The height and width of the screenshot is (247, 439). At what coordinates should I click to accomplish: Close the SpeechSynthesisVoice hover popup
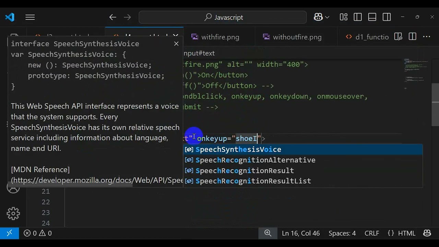[176, 44]
